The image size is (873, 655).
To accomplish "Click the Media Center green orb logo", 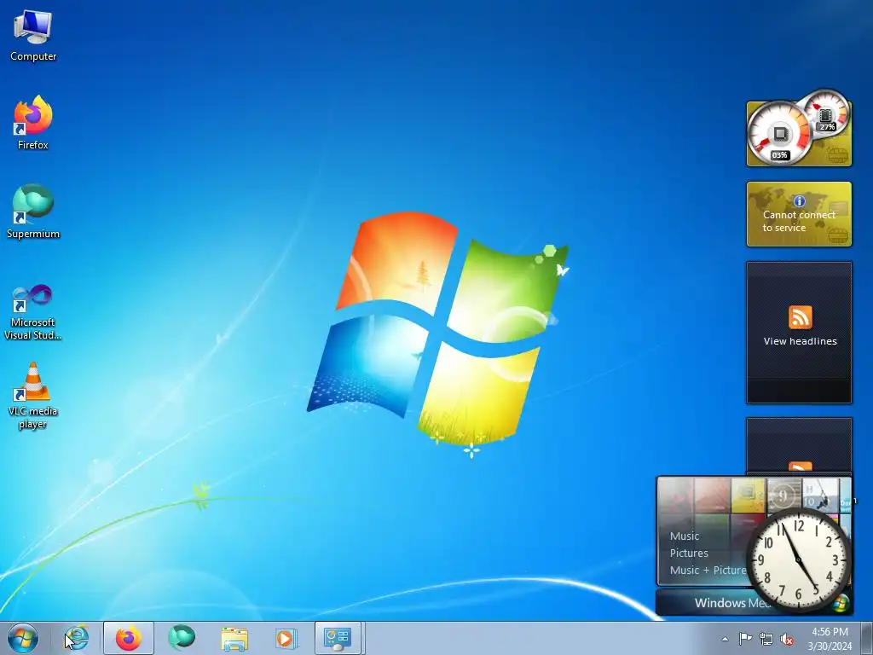I will pos(841,604).
